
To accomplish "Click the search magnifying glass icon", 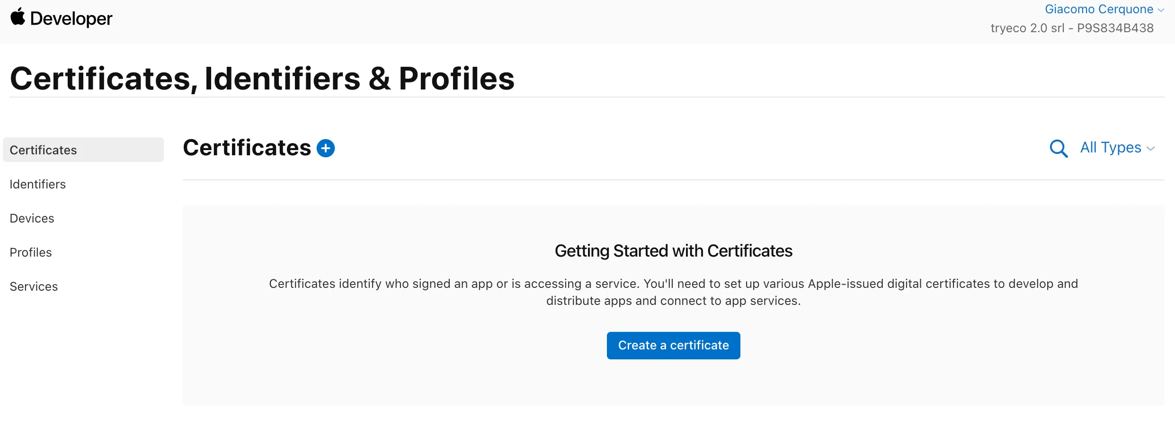I will coord(1059,148).
